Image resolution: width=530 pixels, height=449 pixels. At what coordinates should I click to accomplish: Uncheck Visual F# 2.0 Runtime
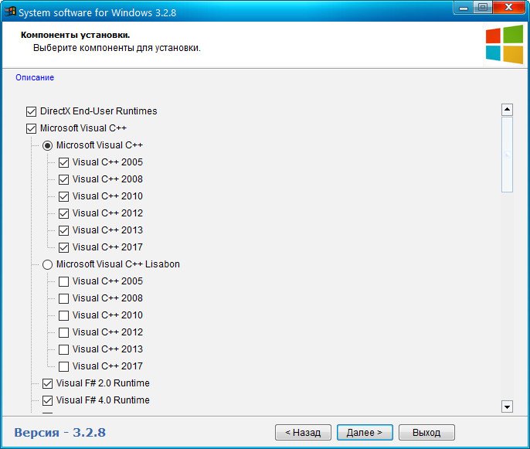click(47, 383)
